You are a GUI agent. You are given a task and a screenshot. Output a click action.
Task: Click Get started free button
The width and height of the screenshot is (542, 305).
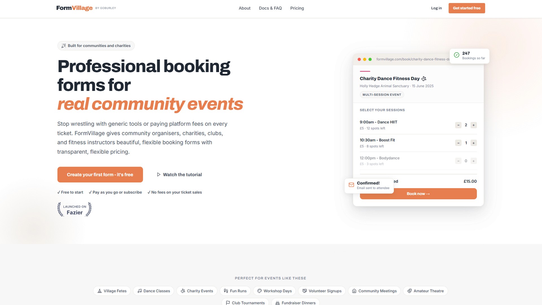click(467, 8)
